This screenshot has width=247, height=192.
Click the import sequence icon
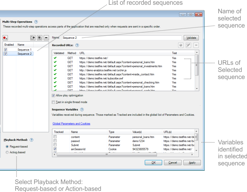pos(39,38)
